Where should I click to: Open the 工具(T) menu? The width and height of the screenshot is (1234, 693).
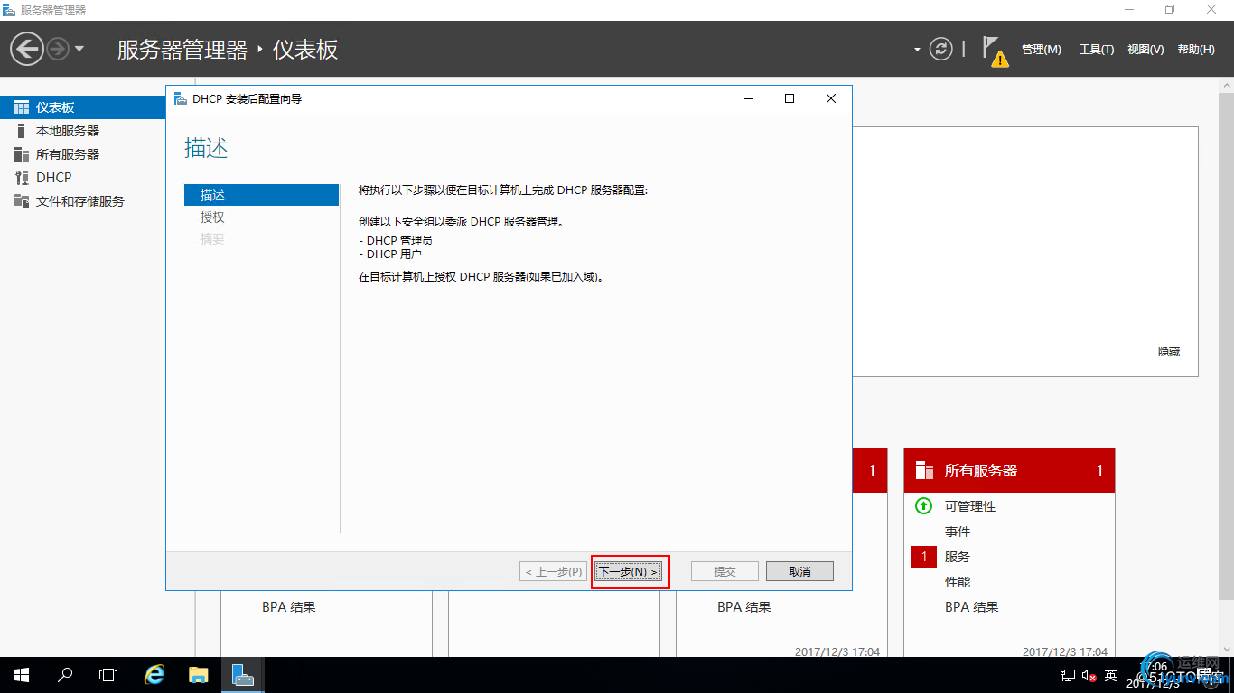coord(1097,50)
